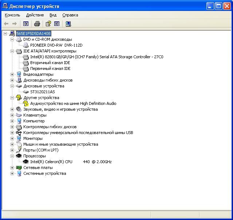Viewport: 233px width, 220px height.
Task: Expand the Системные устройства branch
Action: (12, 173)
